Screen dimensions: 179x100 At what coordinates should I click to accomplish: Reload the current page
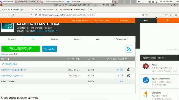(13, 15)
